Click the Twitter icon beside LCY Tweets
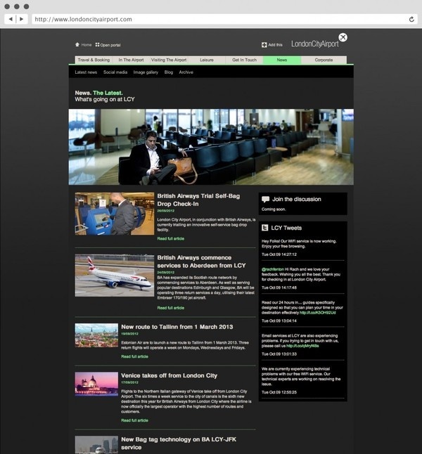 [x=264, y=228]
